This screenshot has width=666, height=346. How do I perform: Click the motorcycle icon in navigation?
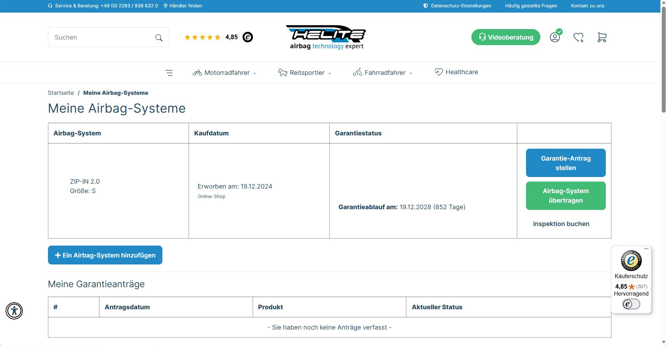click(197, 73)
